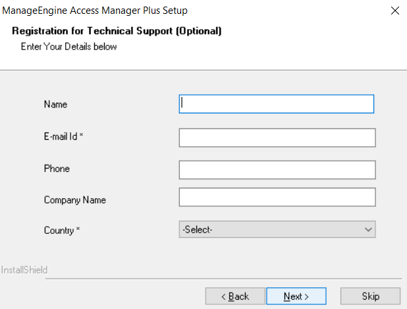Skip the registration step
407x309 pixels.
(370, 296)
